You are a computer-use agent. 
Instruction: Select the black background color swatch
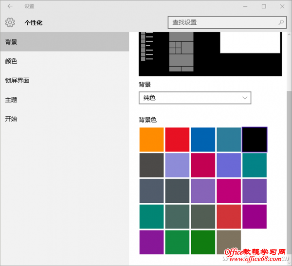pyautogui.click(x=255, y=139)
